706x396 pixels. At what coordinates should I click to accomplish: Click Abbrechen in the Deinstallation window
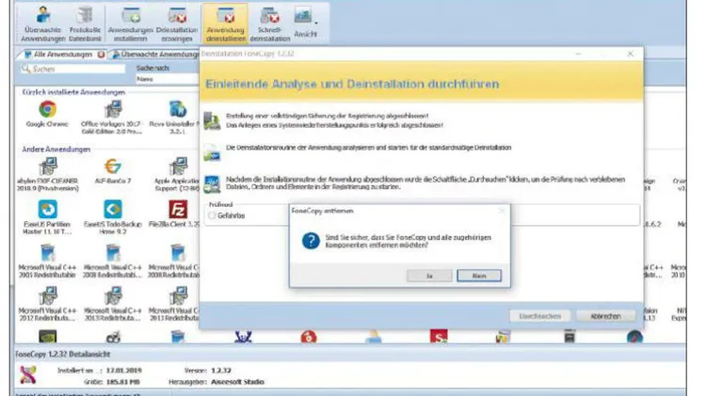pyautogui.click(x=605, y=316)
